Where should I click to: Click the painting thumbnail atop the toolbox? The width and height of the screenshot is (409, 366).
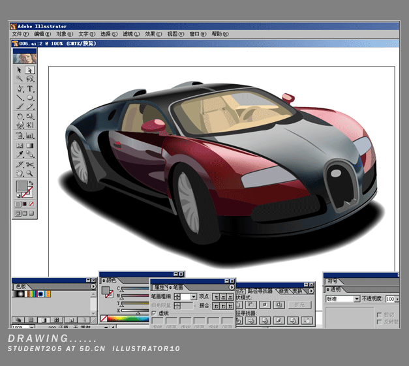tap(25, 59)
